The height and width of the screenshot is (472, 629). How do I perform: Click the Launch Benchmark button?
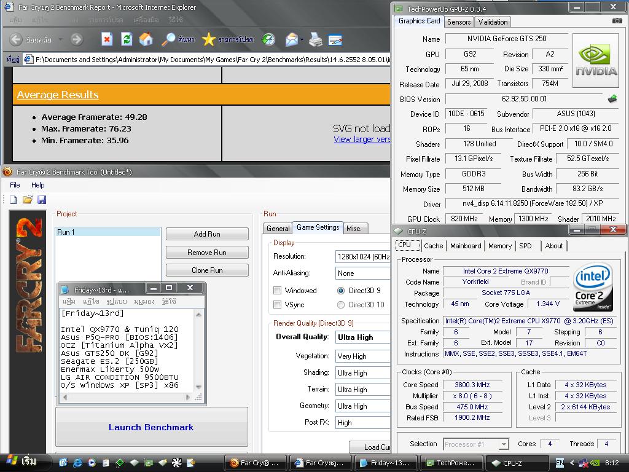point(152,427)
